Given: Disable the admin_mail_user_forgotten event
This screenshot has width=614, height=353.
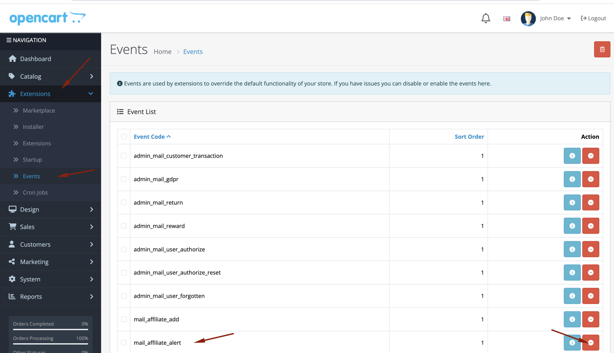Looking at the screenshot, I should coord(590,296).
